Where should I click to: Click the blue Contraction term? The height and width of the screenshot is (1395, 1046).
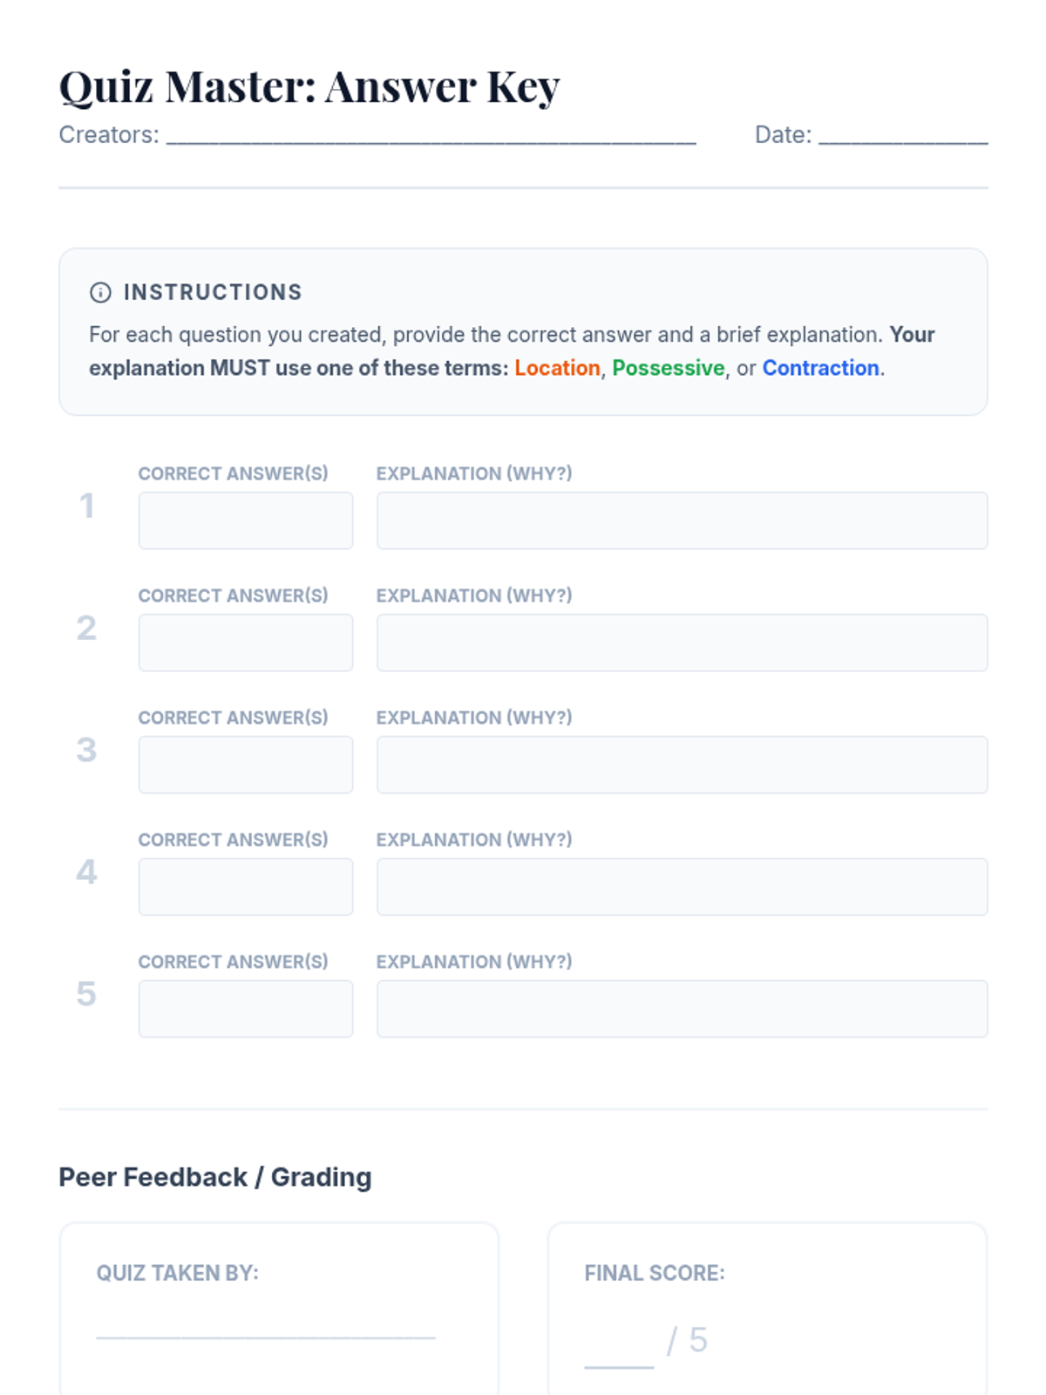[820, 368]
